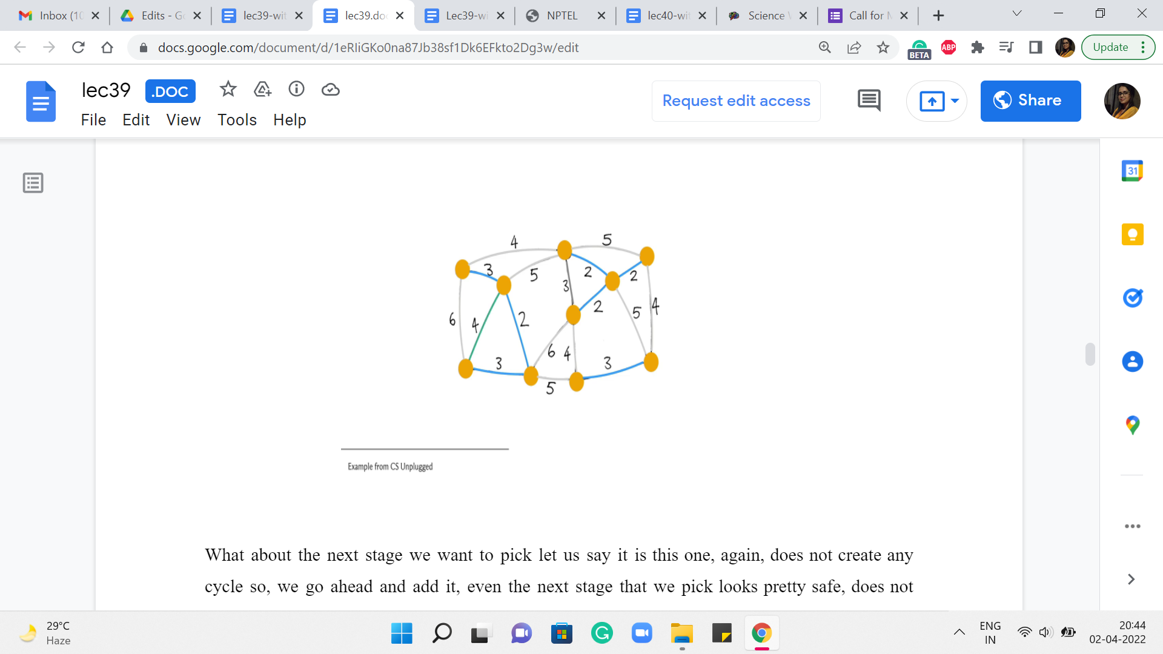This screenshot has width=1163, height=654.
Task: Open Google Keep in side panel
Action: coord(1132,234)
